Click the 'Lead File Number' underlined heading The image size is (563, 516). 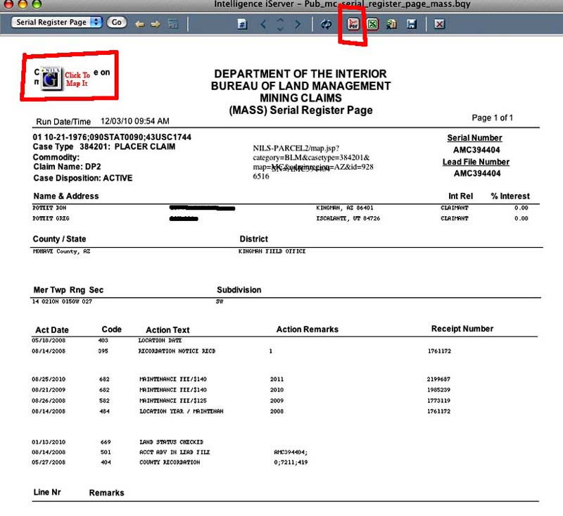476,162
